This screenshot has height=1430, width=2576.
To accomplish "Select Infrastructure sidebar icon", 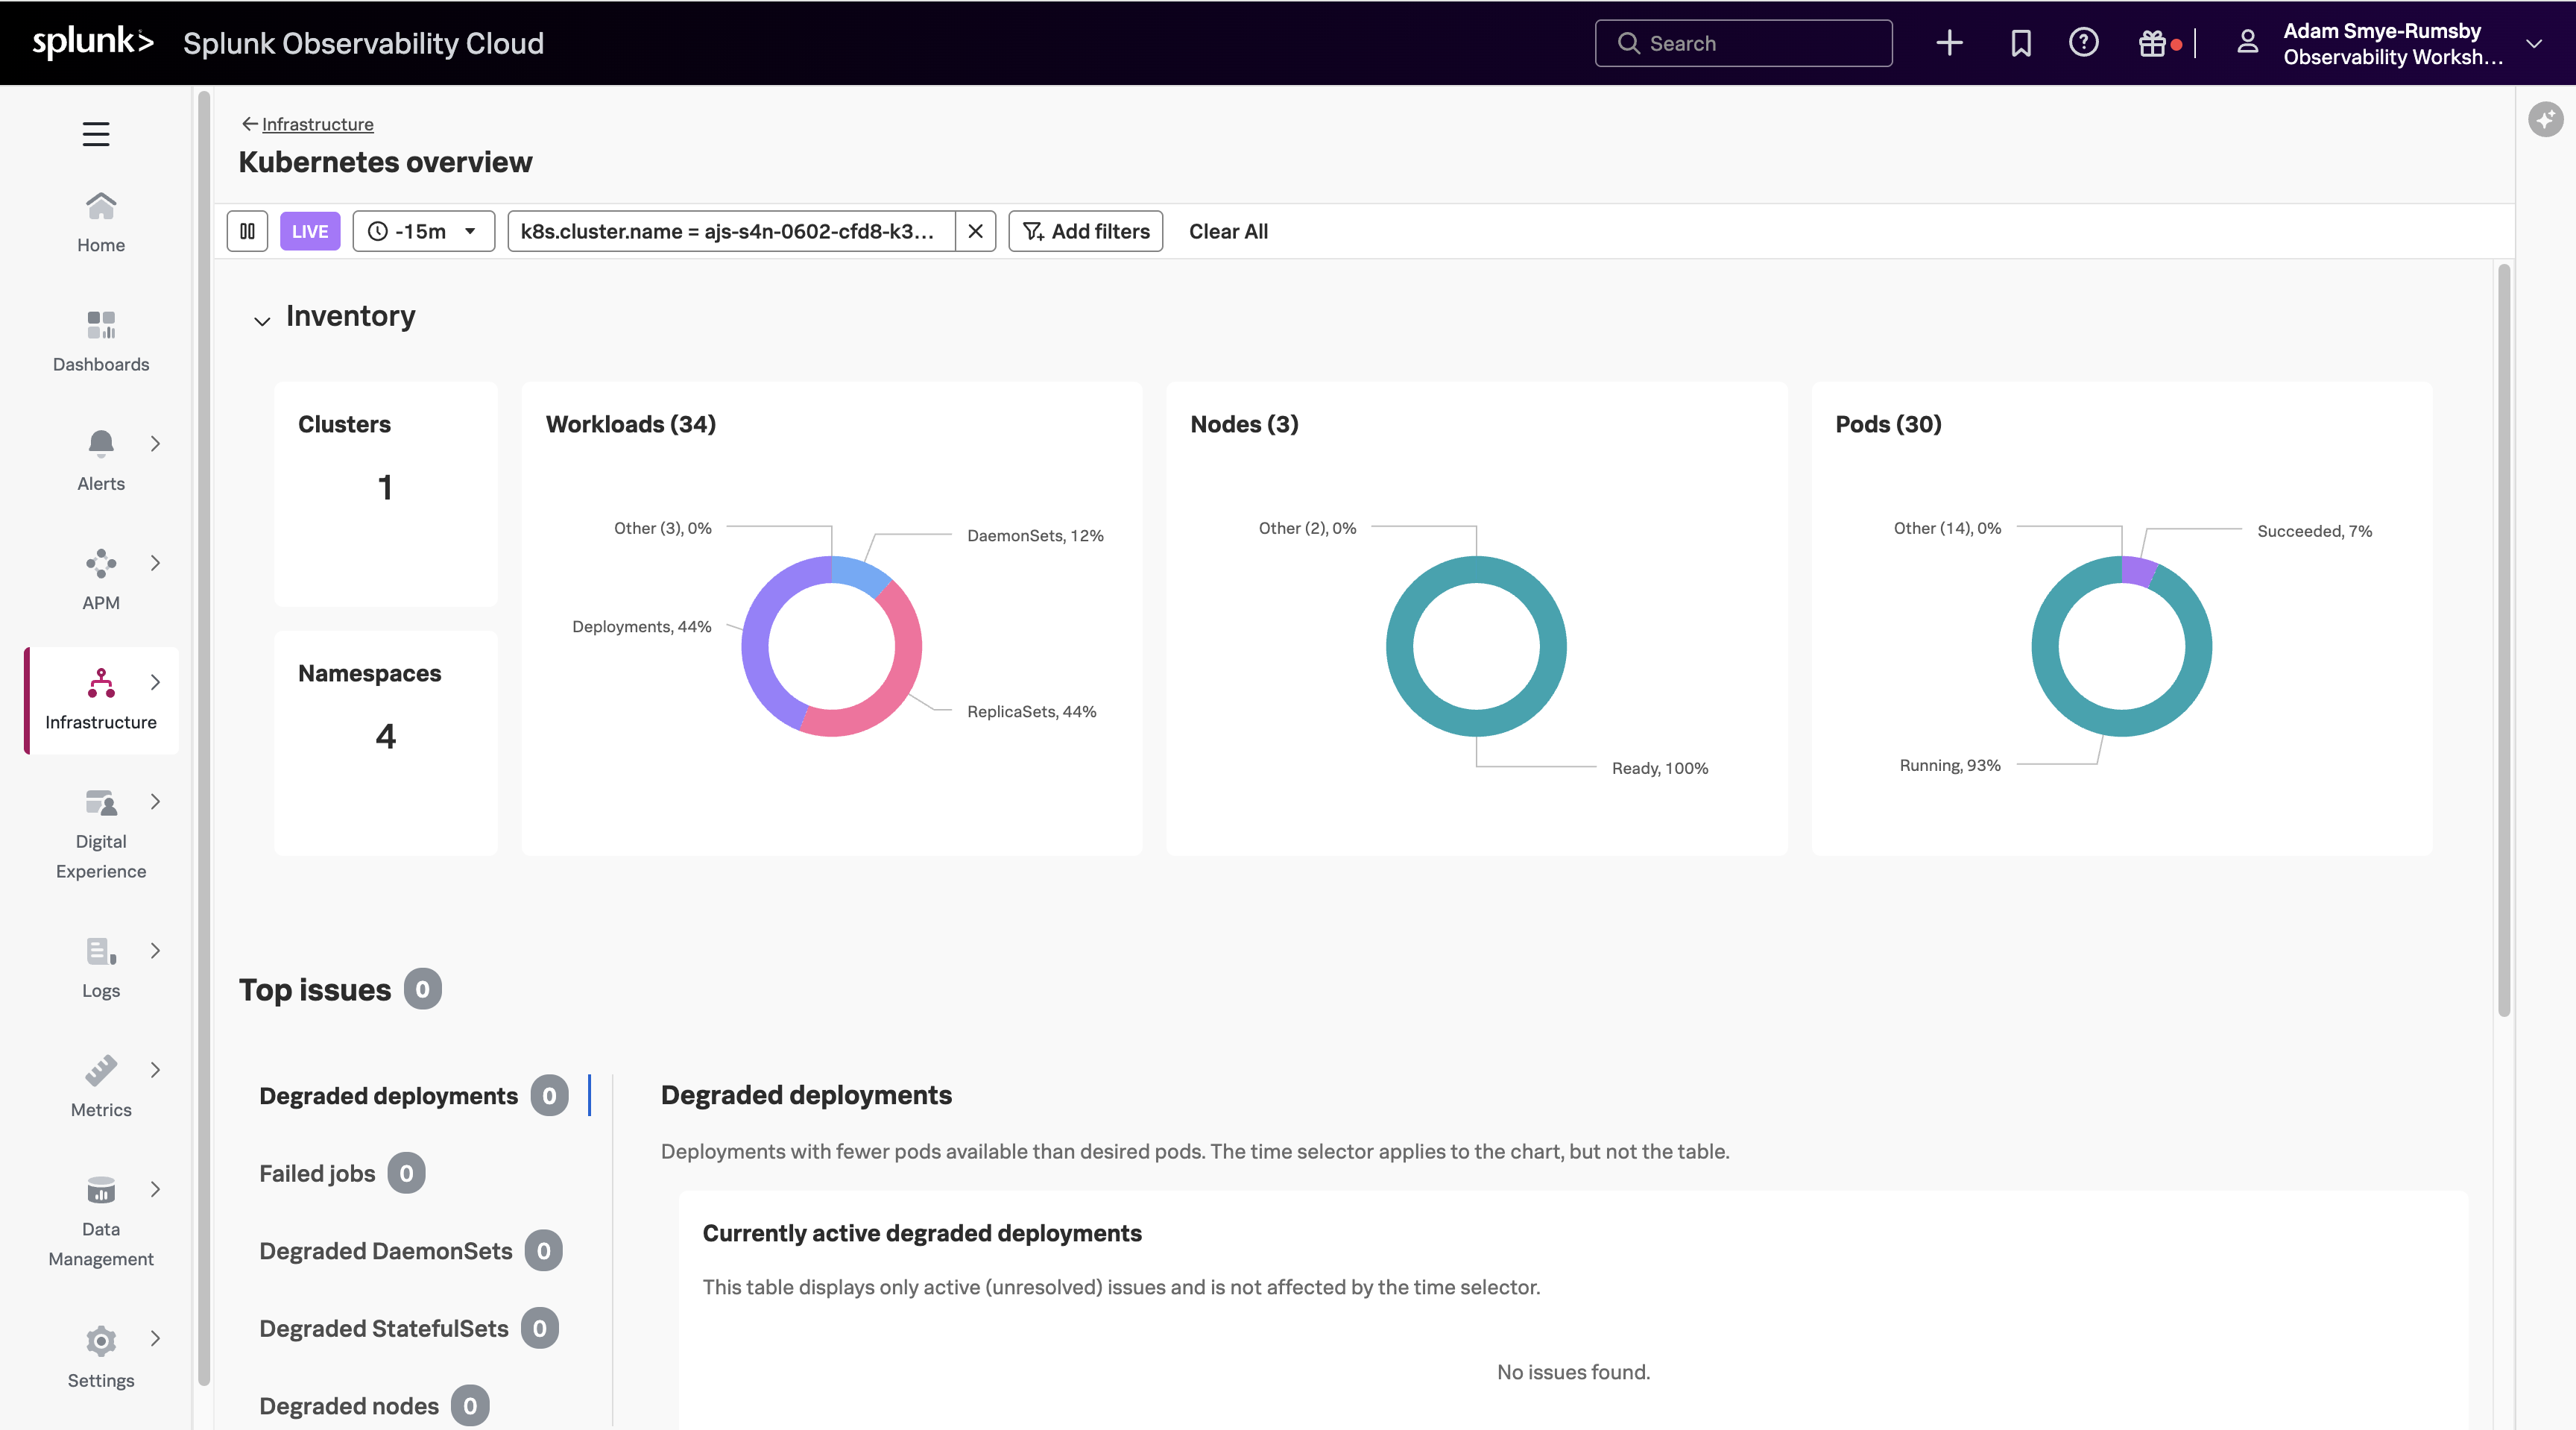I will [101, 682].
